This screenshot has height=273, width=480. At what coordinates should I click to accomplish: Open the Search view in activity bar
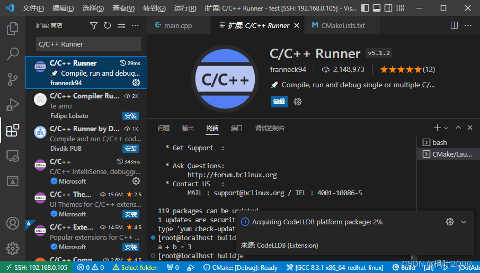point(13,54)
